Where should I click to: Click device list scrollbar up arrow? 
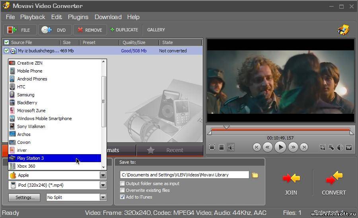(x=104, y=61)
